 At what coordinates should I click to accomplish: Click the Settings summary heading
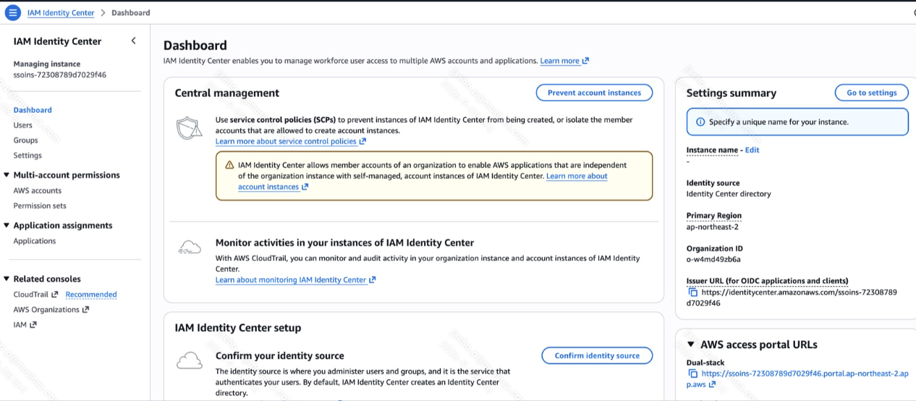coord(731,93)
